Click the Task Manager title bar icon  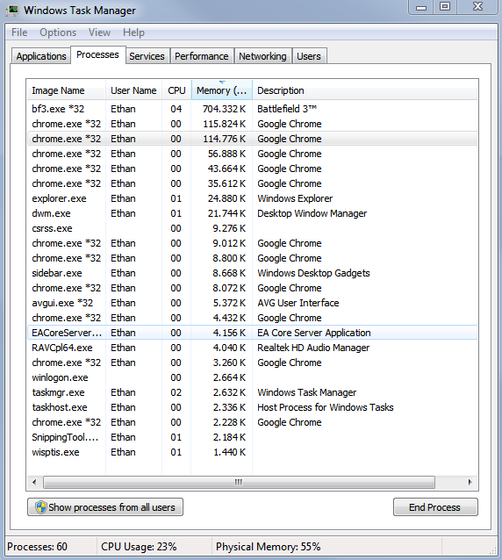pyautogui.click(x=12, y=11)
